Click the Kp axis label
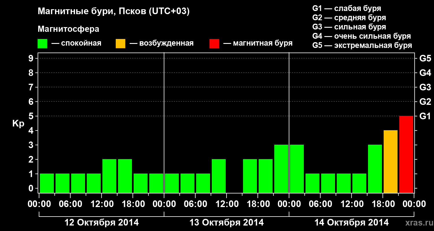The image size is (434, 231). (18, 124)
